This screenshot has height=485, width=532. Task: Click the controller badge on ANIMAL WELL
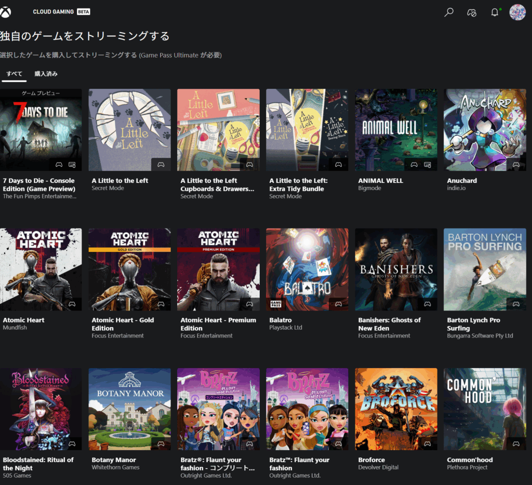[x=414, y=165]
